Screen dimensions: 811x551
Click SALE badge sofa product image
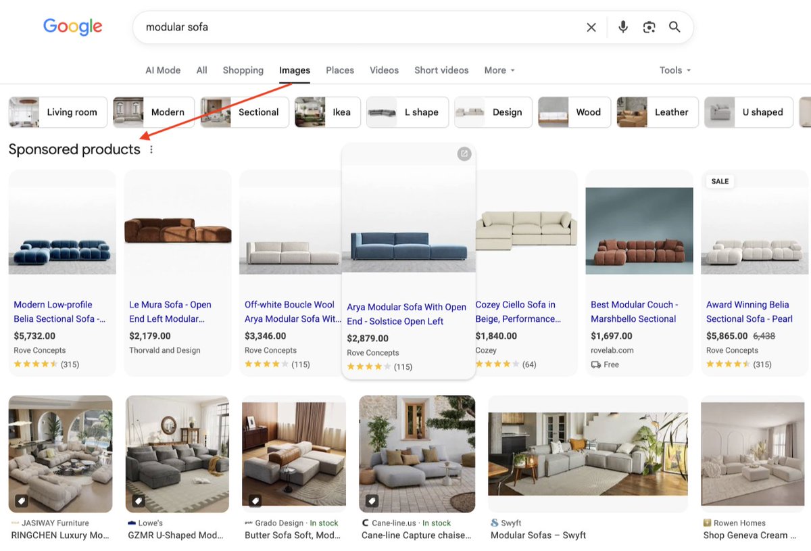(x=755, y=231)
